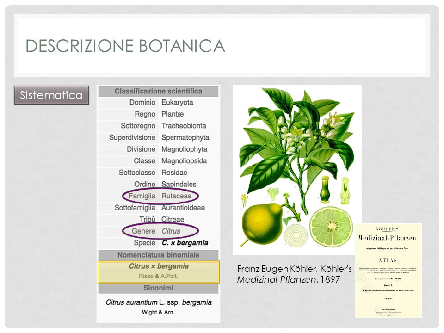This screenshot has height=333, width=444.
Task: Click the Rutaceae value
Action: point(176,196)
